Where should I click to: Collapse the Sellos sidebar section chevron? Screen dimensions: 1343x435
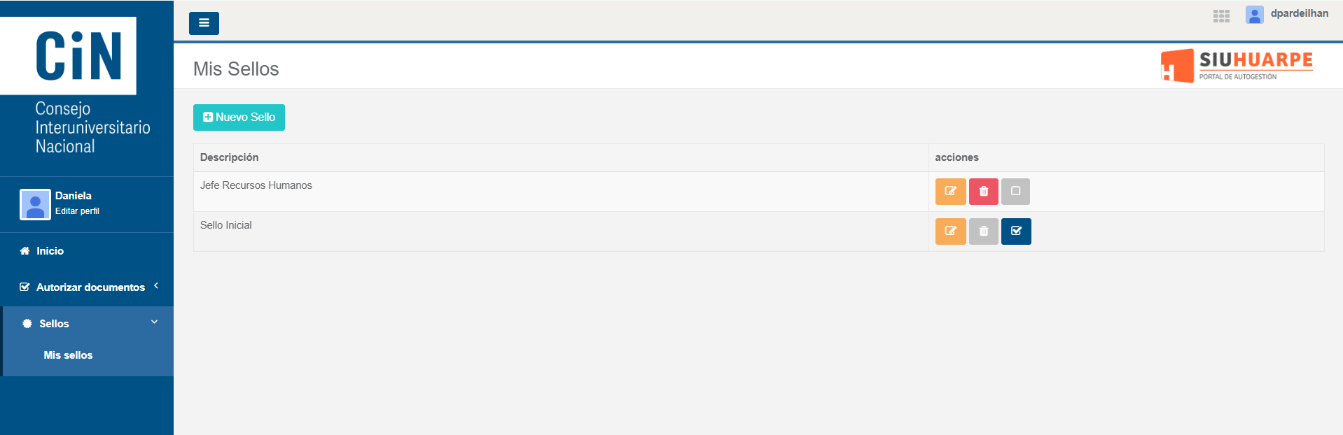click(x=154, y=322)
